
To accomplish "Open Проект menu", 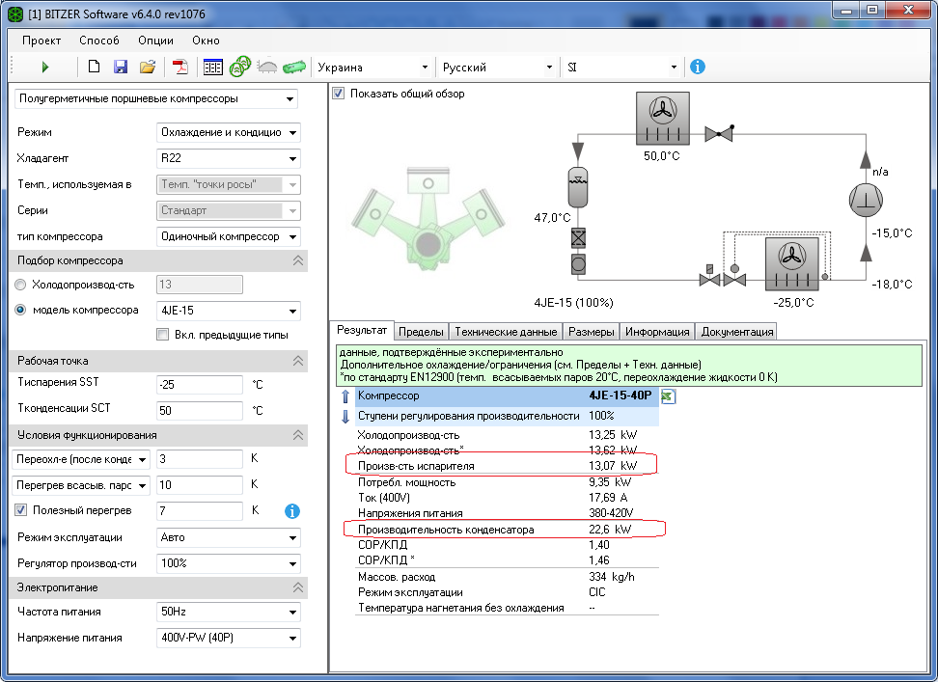I will pos(41,41).
